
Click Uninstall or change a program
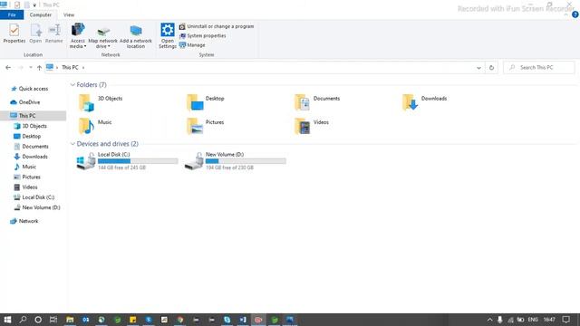click(217, 26)
